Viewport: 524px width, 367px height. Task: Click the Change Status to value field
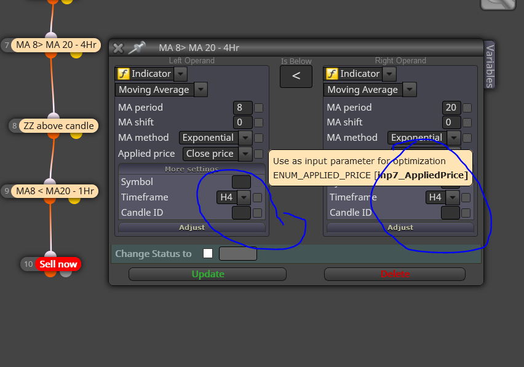click(238, 254)
